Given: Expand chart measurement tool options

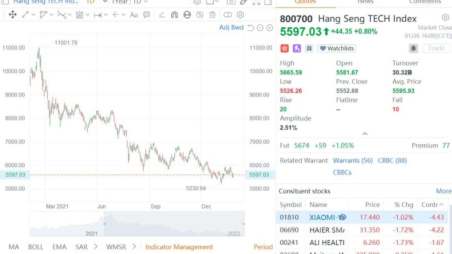Looking at the screenshot, I should 88,15.
